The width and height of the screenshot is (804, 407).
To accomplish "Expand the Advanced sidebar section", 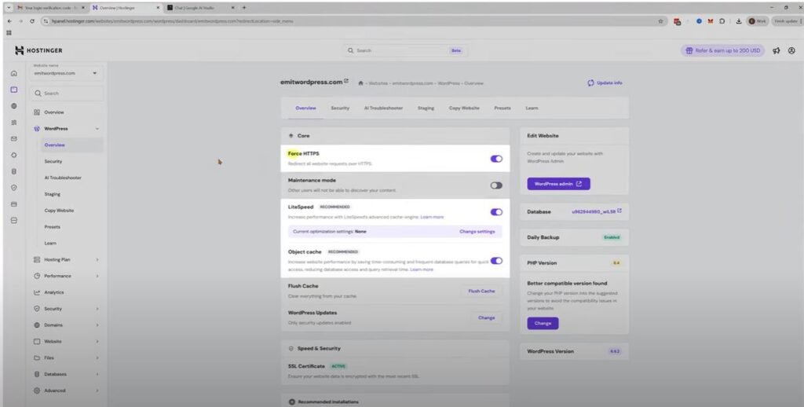I will click(97, 390).
